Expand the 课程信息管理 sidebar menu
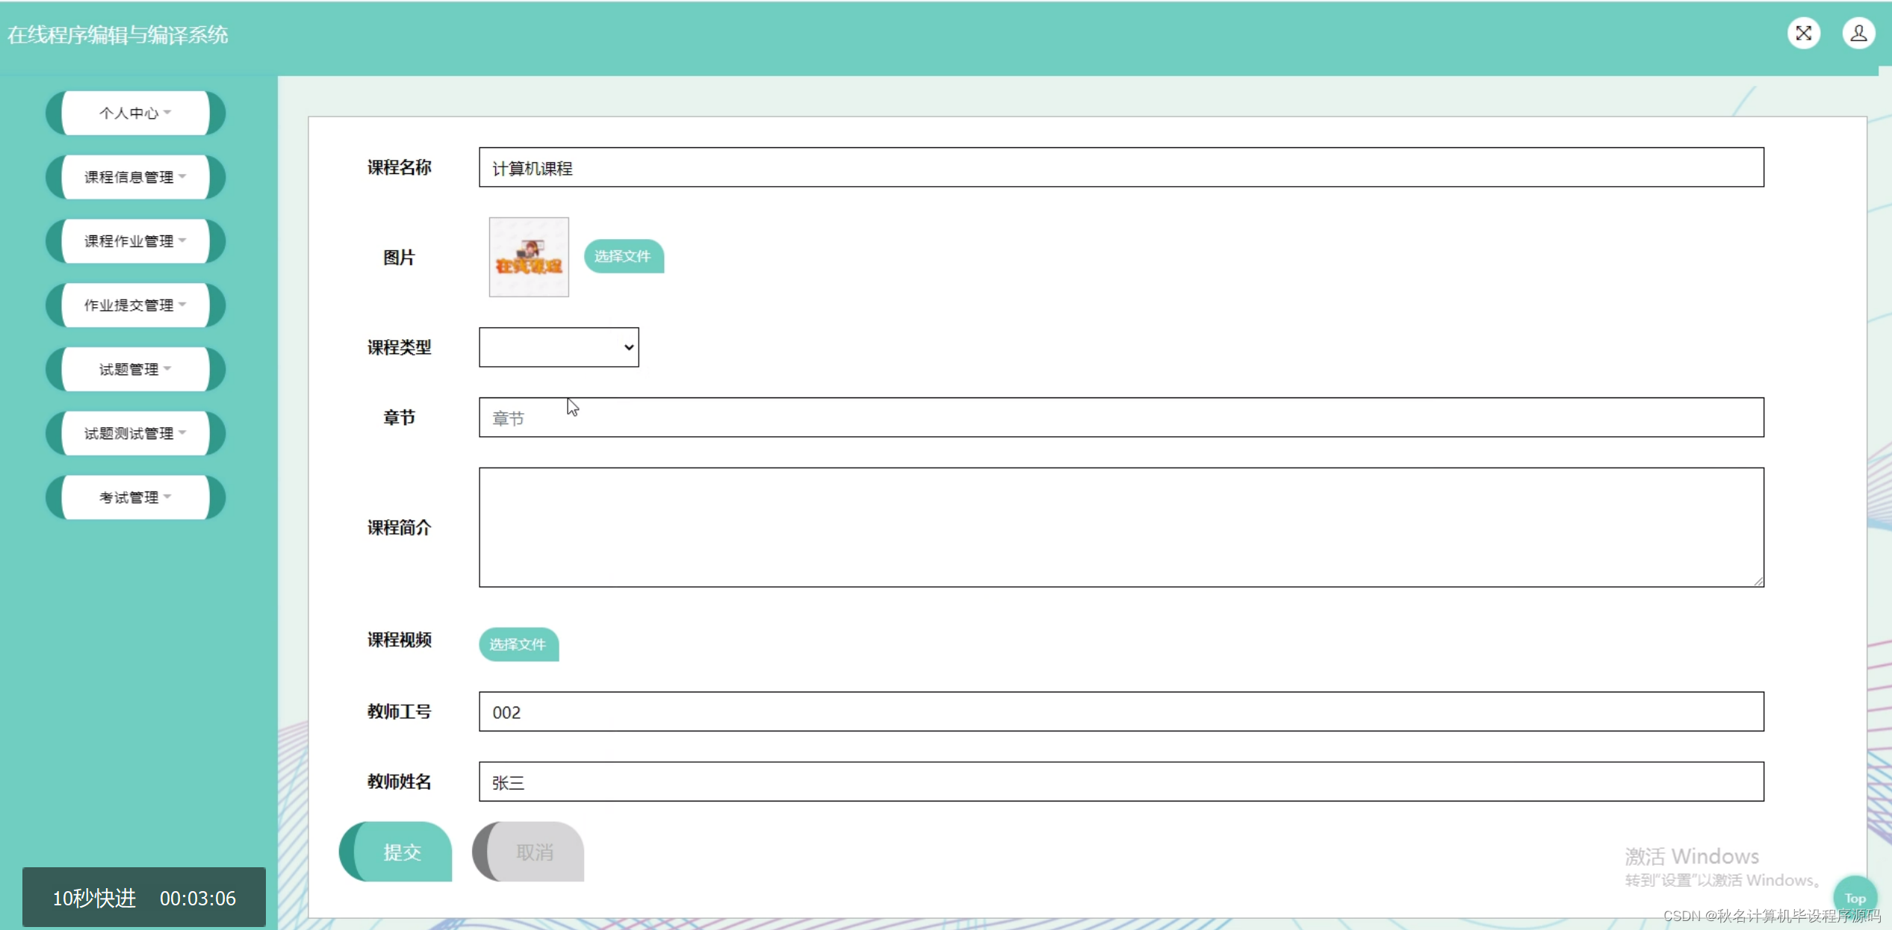1892x930 pixels. tap(135, 177)
